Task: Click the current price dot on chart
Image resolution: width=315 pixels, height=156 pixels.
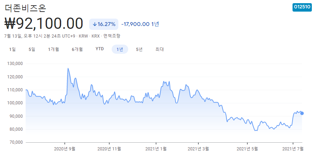Action: (302, 113)
